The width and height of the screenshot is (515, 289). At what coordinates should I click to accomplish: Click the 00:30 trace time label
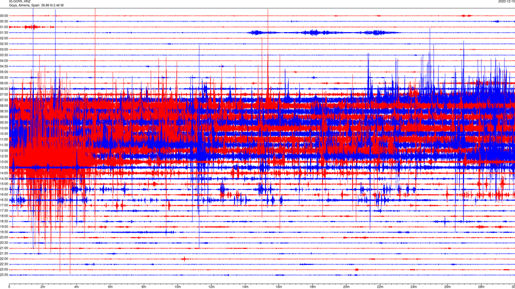point(4,21)
